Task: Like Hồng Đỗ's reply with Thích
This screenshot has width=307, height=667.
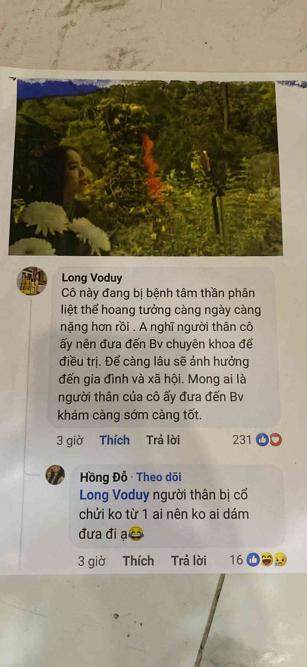Action: click(x=138, y=560)
